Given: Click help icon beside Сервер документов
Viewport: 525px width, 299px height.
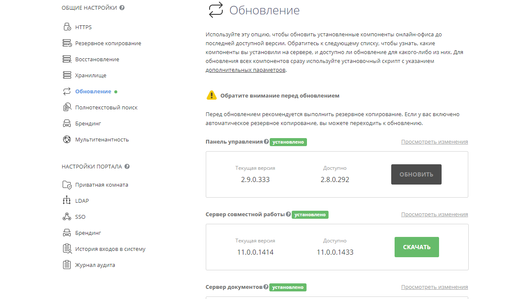Looking at the screenshot, I should click(x=266, y=287).
